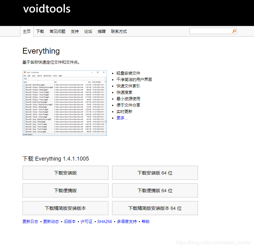Screen dimensions: 254x248
Task: Open the Everything screenshot preview image
Action: click(x=65, y=102)
